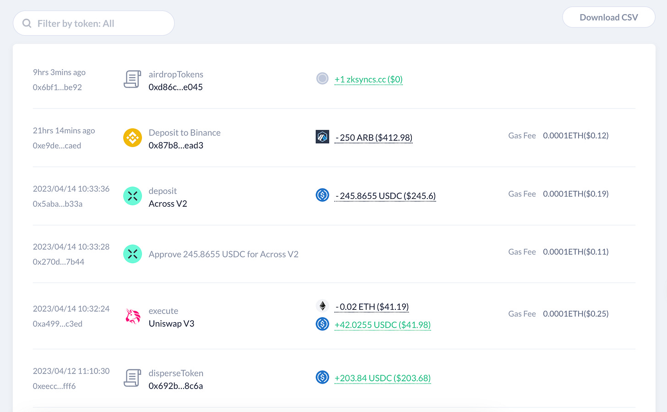Click the 2023/04/14 10:32:24 timestamp
The image size is (667, 412).
(71, 308)
